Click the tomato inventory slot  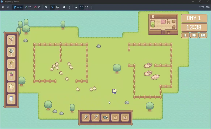pos(11,76)
